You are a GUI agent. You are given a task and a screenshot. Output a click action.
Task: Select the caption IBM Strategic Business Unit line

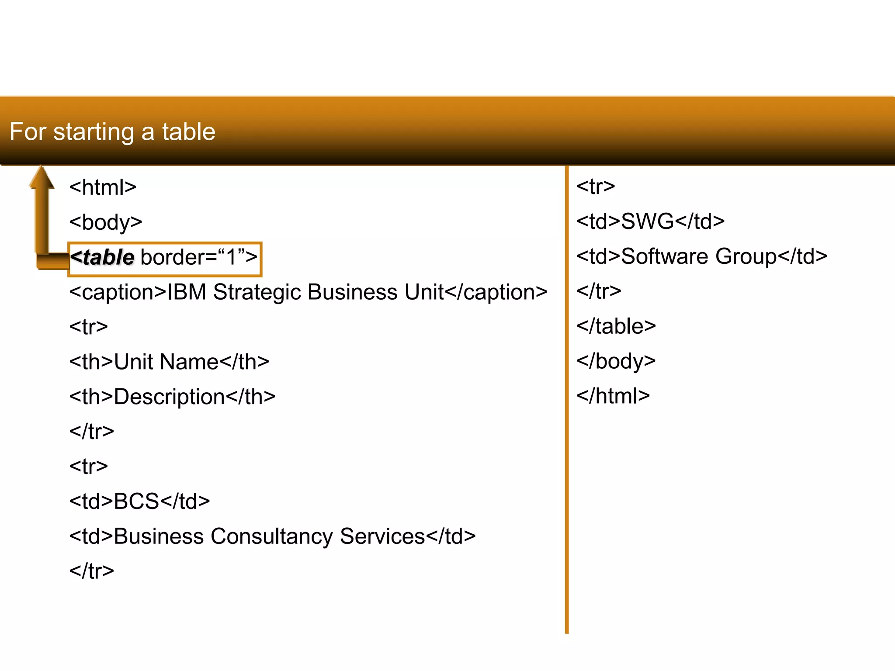click(x=308, y=292)
